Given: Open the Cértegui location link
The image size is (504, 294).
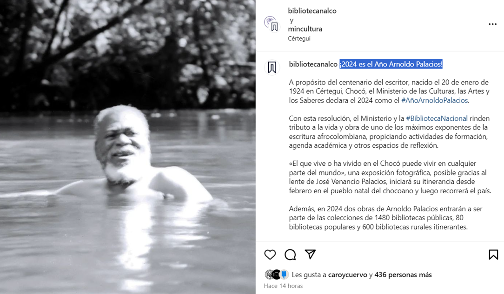Looking at the screenshot, I should coord(299,39).
